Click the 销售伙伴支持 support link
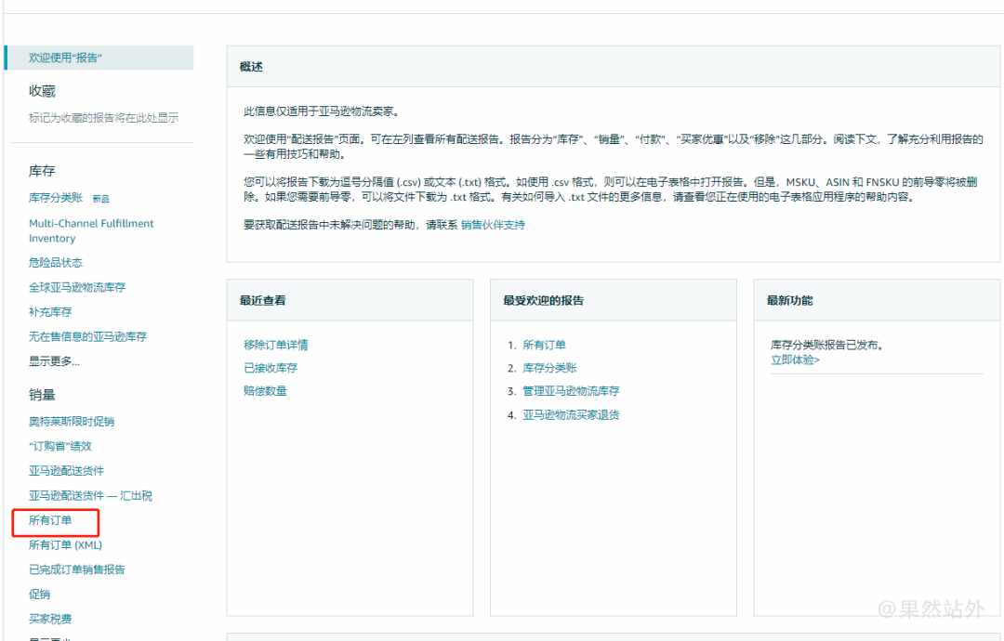Image resolution: width=1004 pixels, height=641 pixels. pos(493,225)
